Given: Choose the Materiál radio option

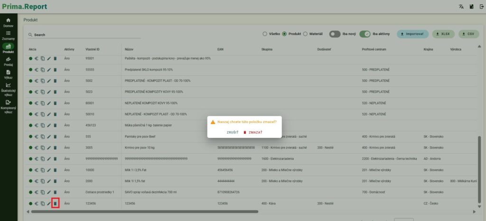Looking at the screenshot, I should pyautogui.click(x=305, y=34).
